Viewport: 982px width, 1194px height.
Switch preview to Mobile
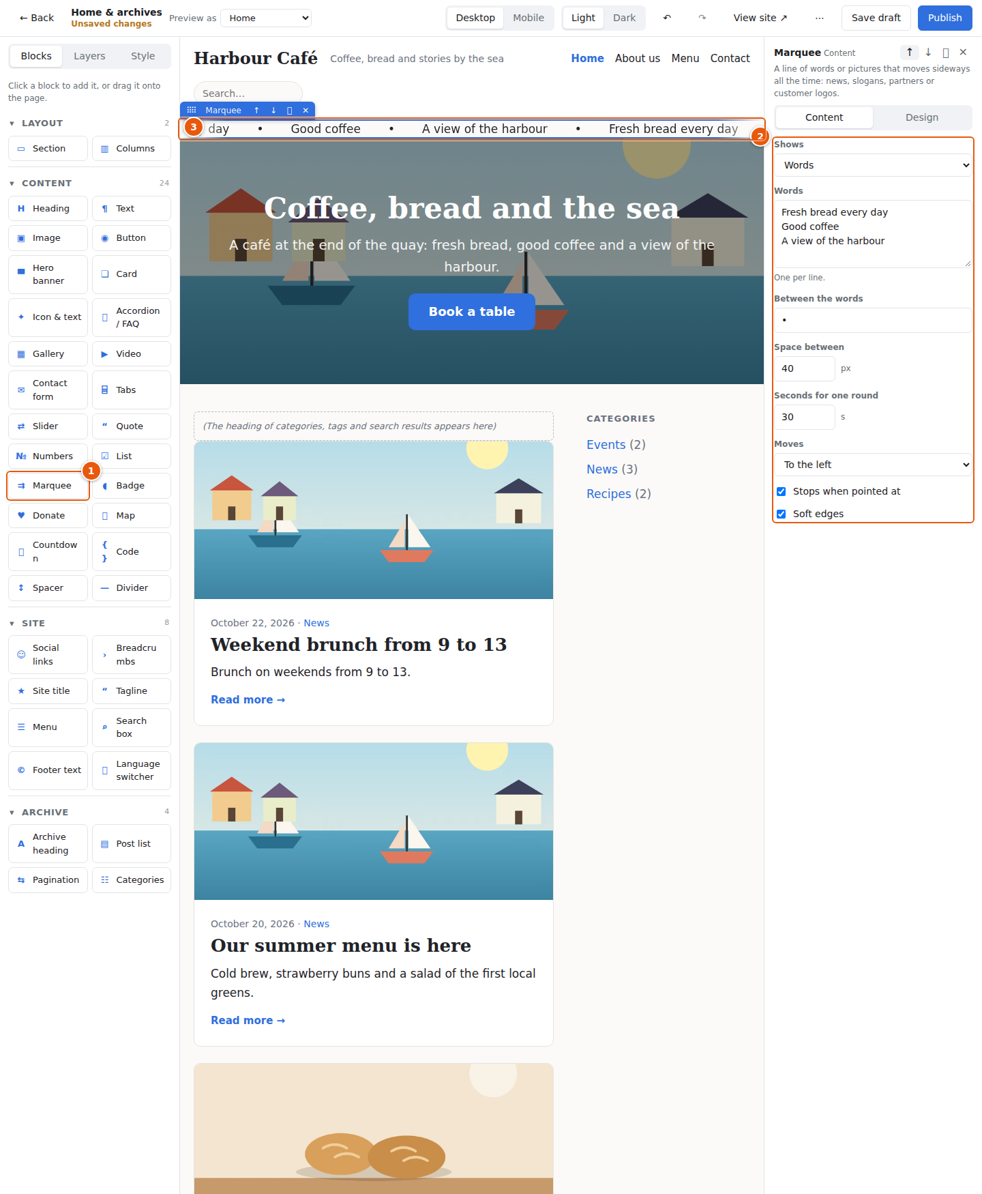point(529,18)
